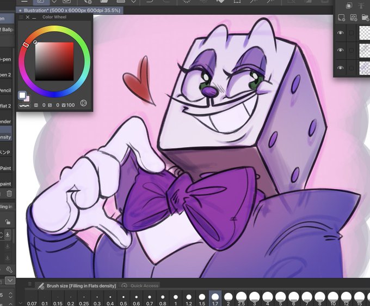The width and height of the screenshot is (370, 306).
Task: Close the Color Wheel panel
Action: coord(28,17)
